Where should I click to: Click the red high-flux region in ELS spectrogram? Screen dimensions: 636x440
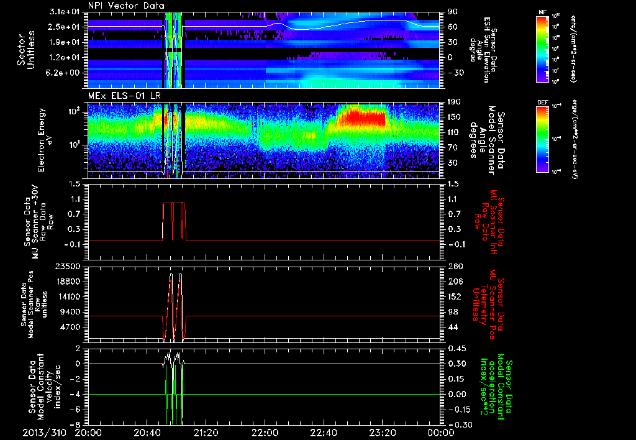(361, 117)
